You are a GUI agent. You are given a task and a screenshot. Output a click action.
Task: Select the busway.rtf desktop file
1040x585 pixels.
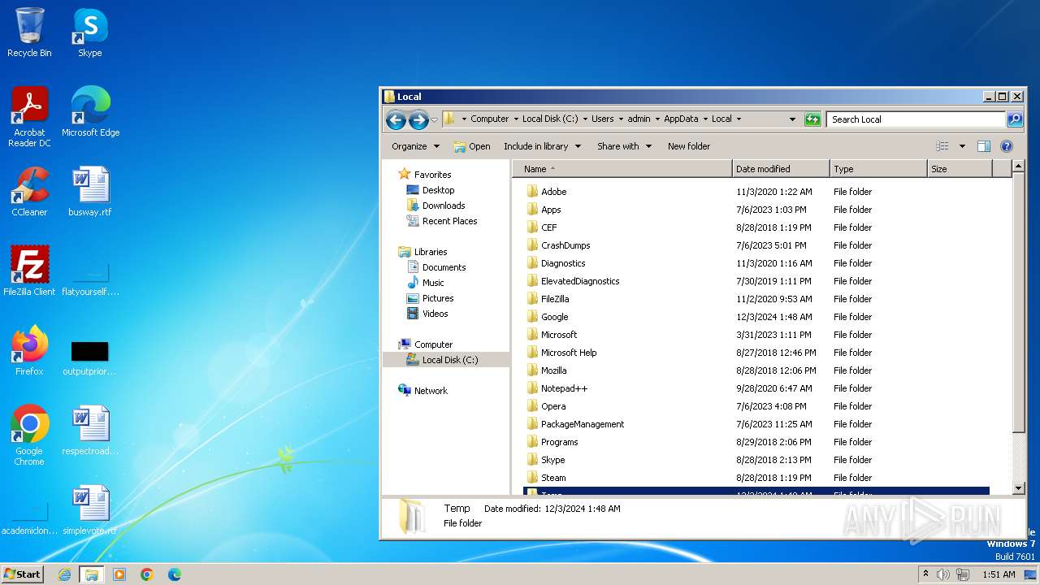pos(90,192)
